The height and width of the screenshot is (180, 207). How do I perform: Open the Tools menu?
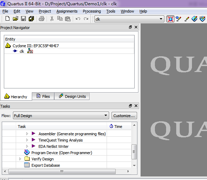[111, 11]
